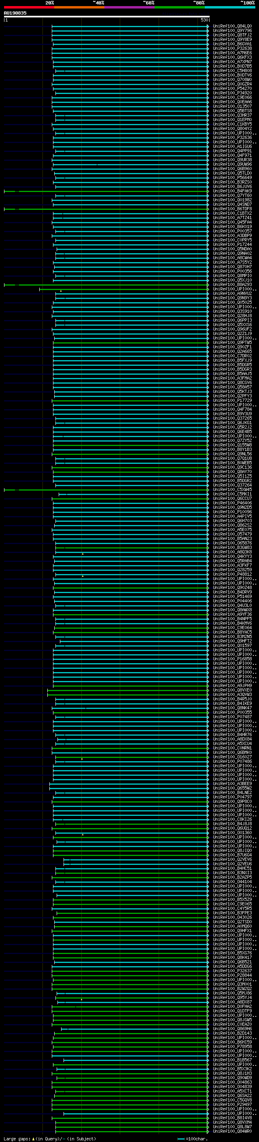Open hit UniRef100_P32638
This screenshot has width=259, height=1142.
click(232, 48)
